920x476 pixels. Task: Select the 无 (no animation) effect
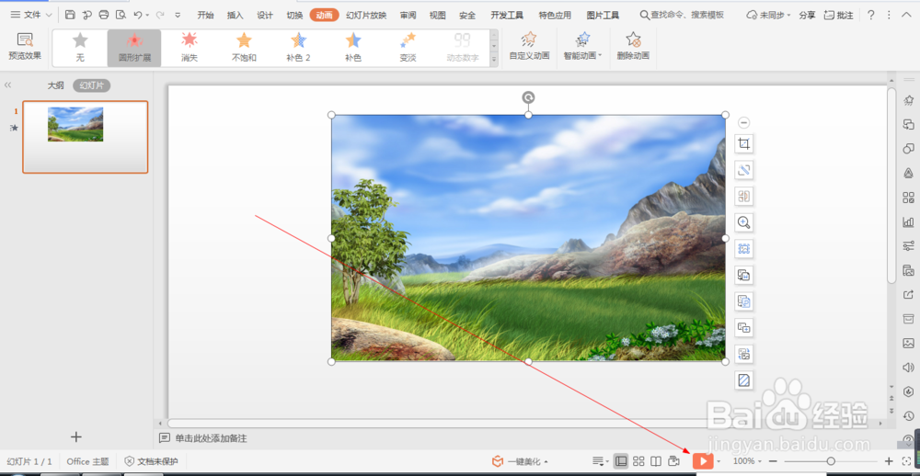[80, 48]
